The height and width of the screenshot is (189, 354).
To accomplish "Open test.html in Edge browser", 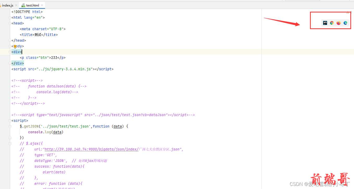I will (x=345, y=23).
